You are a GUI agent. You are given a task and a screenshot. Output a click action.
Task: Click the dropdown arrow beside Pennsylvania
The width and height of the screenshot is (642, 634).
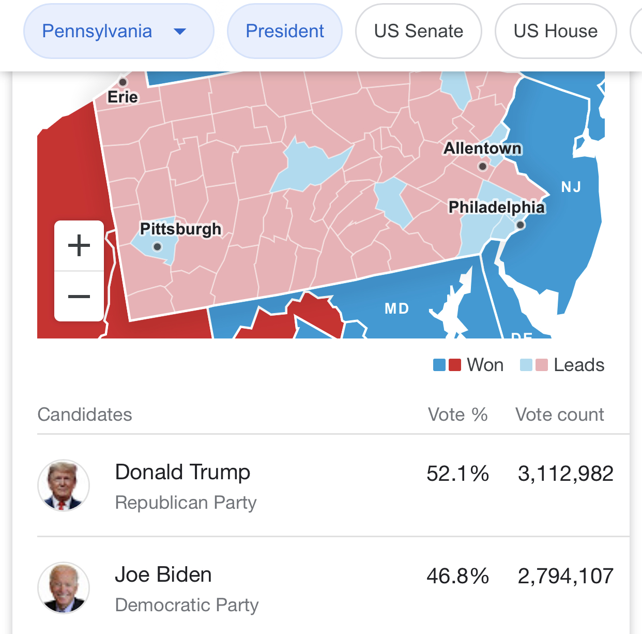click(x=180, y=32)
